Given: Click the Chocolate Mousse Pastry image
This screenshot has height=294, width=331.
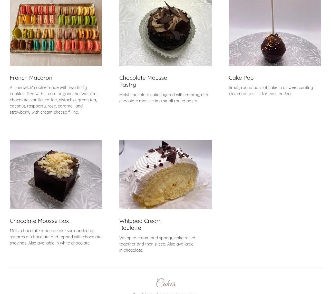Looking at the screenshot, I should tap(165, 33).
